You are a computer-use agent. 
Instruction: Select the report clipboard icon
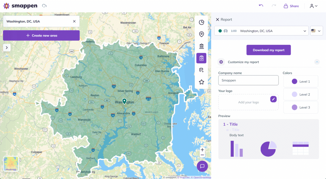[x=201, y=58]
